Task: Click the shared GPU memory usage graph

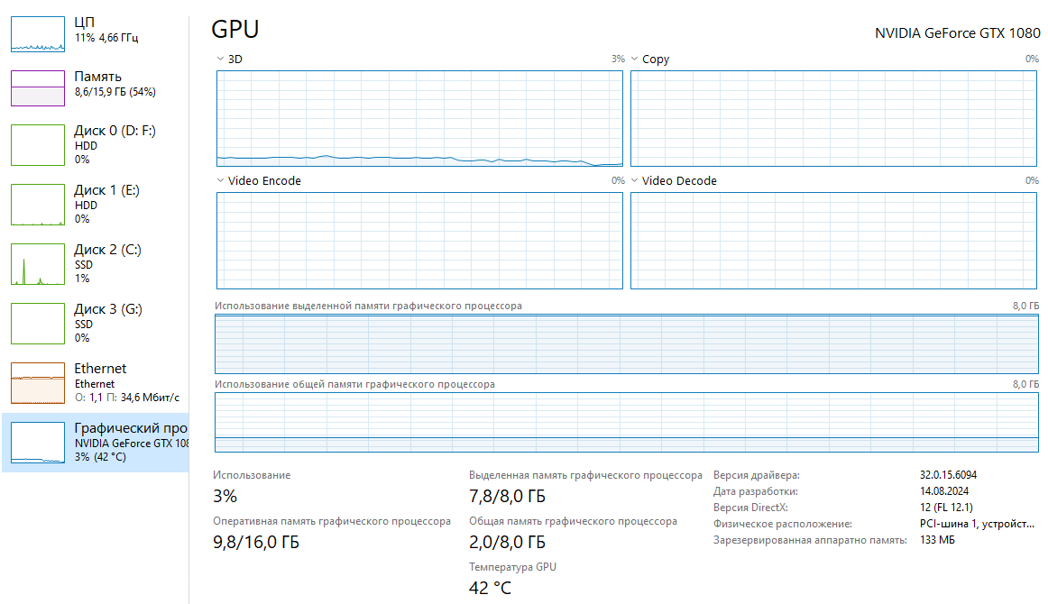Action: [x=627, y=422]
